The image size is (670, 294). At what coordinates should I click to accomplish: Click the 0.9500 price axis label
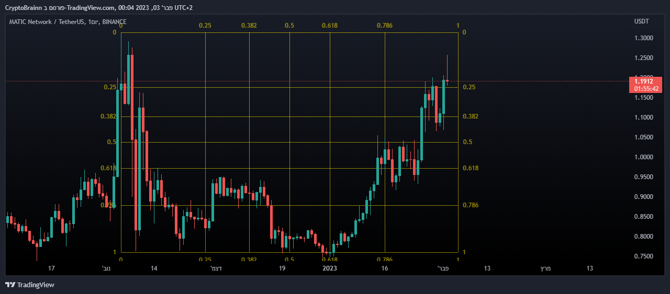tap(643, 177)
